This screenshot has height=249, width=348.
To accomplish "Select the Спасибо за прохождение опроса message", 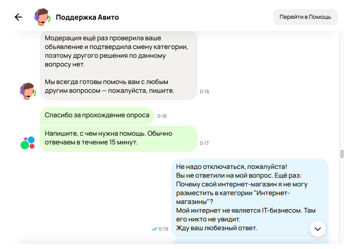I will (97, 115).
